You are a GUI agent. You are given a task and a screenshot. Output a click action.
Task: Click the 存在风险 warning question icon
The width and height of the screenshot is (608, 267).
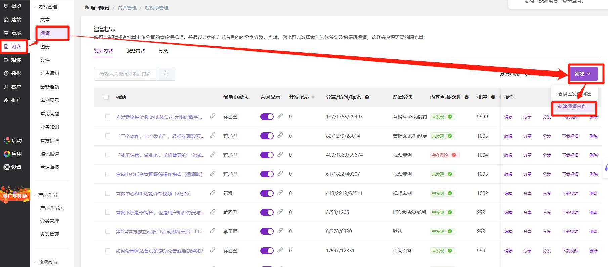coord(454,155)
